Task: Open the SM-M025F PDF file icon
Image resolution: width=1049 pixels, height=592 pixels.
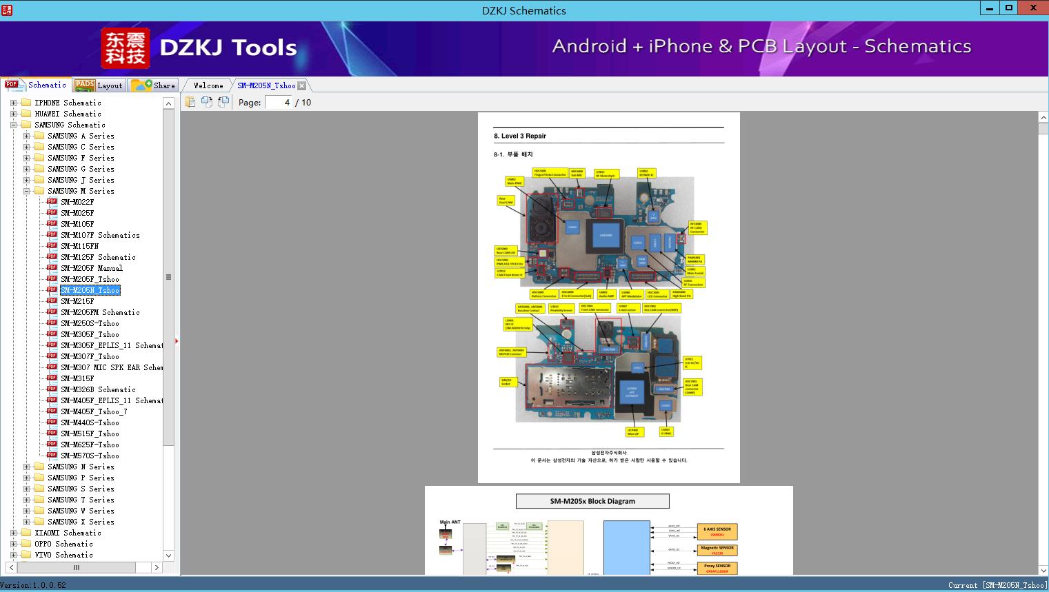Action: 52,213
